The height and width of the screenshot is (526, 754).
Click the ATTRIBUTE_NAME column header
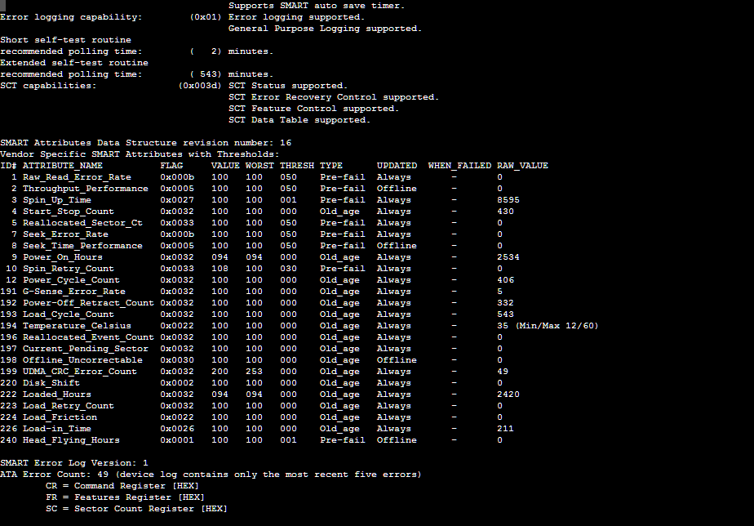tap(63, 166)
